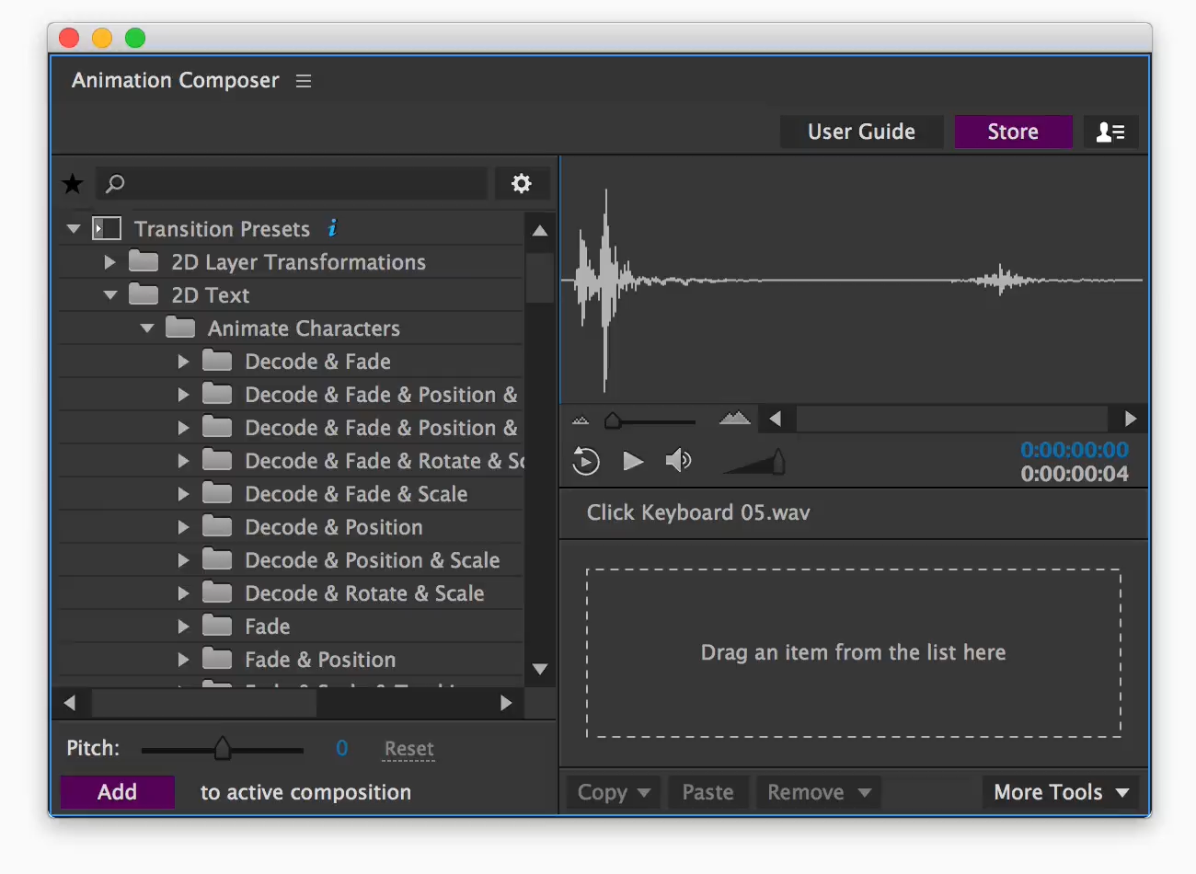The width and height of the screenshot is (1196, 874).
Task: Open the user account icon
Action: coord(1110,132)
